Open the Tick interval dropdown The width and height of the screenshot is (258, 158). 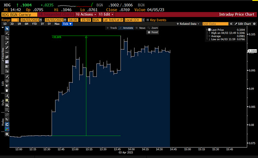pos(67,24)
